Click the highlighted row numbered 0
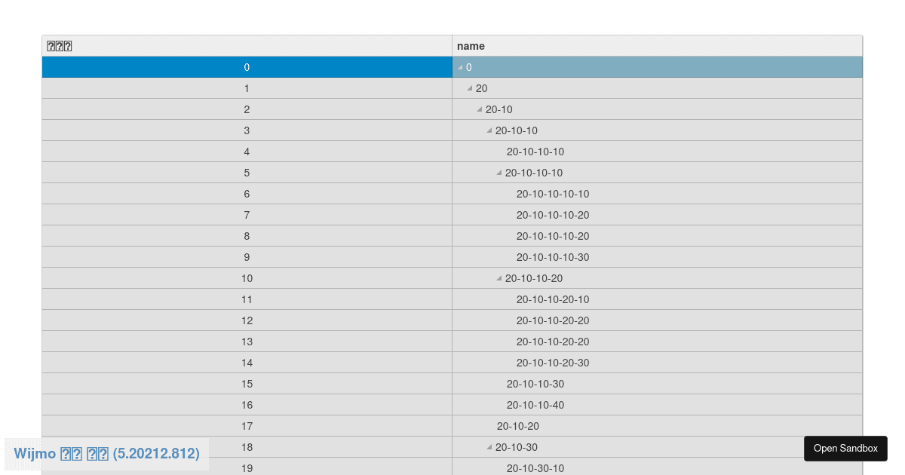 (247, 67)
